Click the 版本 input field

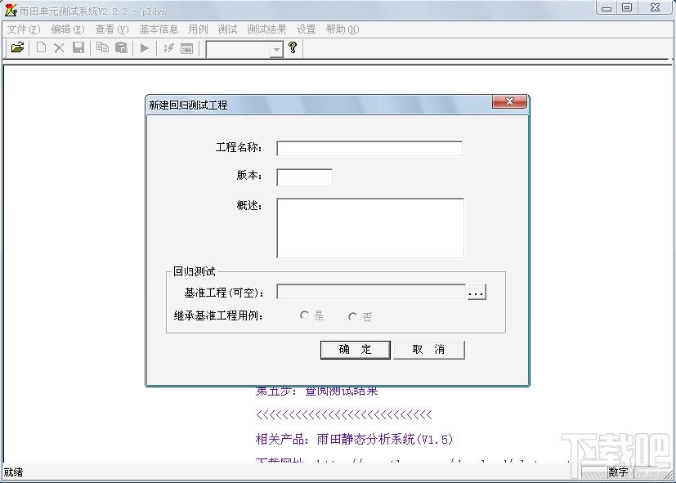click(x=304, y=177)
